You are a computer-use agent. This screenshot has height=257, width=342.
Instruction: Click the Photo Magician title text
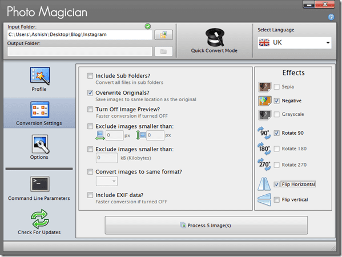coord(47,12)
